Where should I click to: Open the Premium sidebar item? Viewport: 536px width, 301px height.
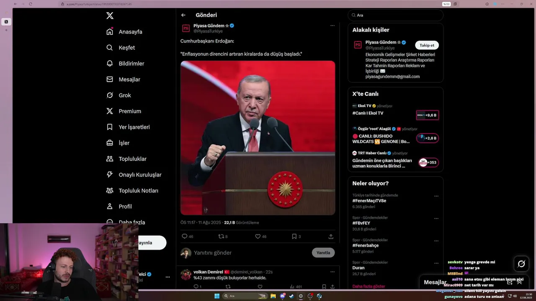[124, 111]
